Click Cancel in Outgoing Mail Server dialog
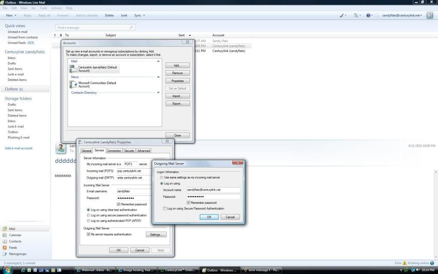 tap(230, 217)
